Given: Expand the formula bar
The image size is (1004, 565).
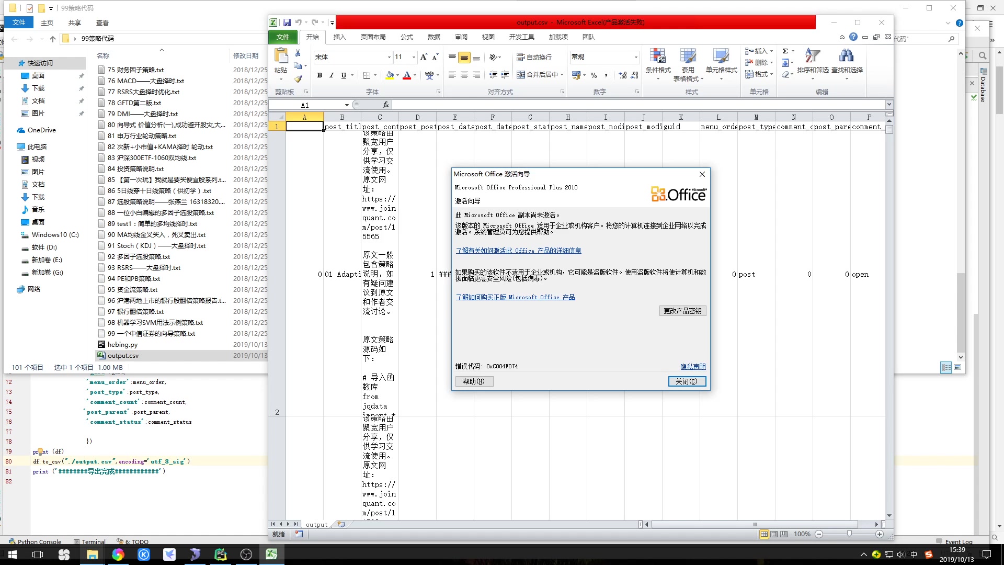Looking at the screenshot, I should click(889, 105).
